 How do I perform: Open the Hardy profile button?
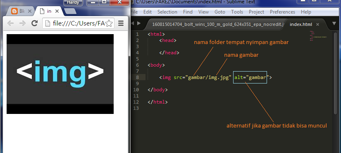tap(73, 2)
